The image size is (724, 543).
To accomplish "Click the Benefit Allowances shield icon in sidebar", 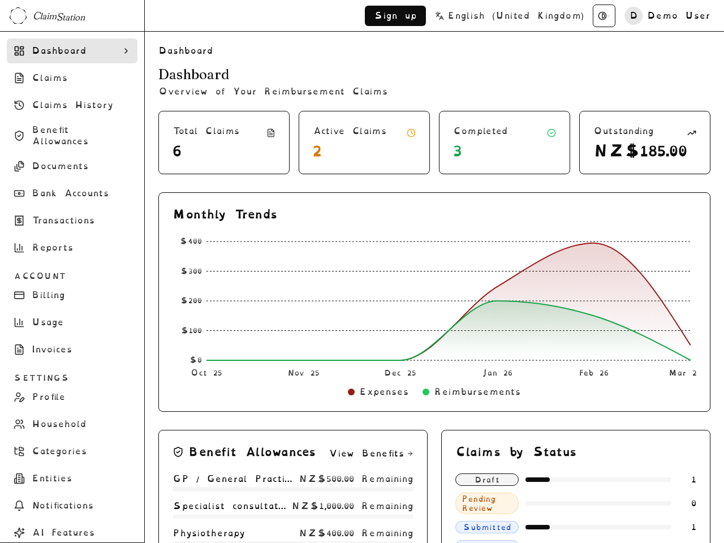I will (x=19, y=136).
